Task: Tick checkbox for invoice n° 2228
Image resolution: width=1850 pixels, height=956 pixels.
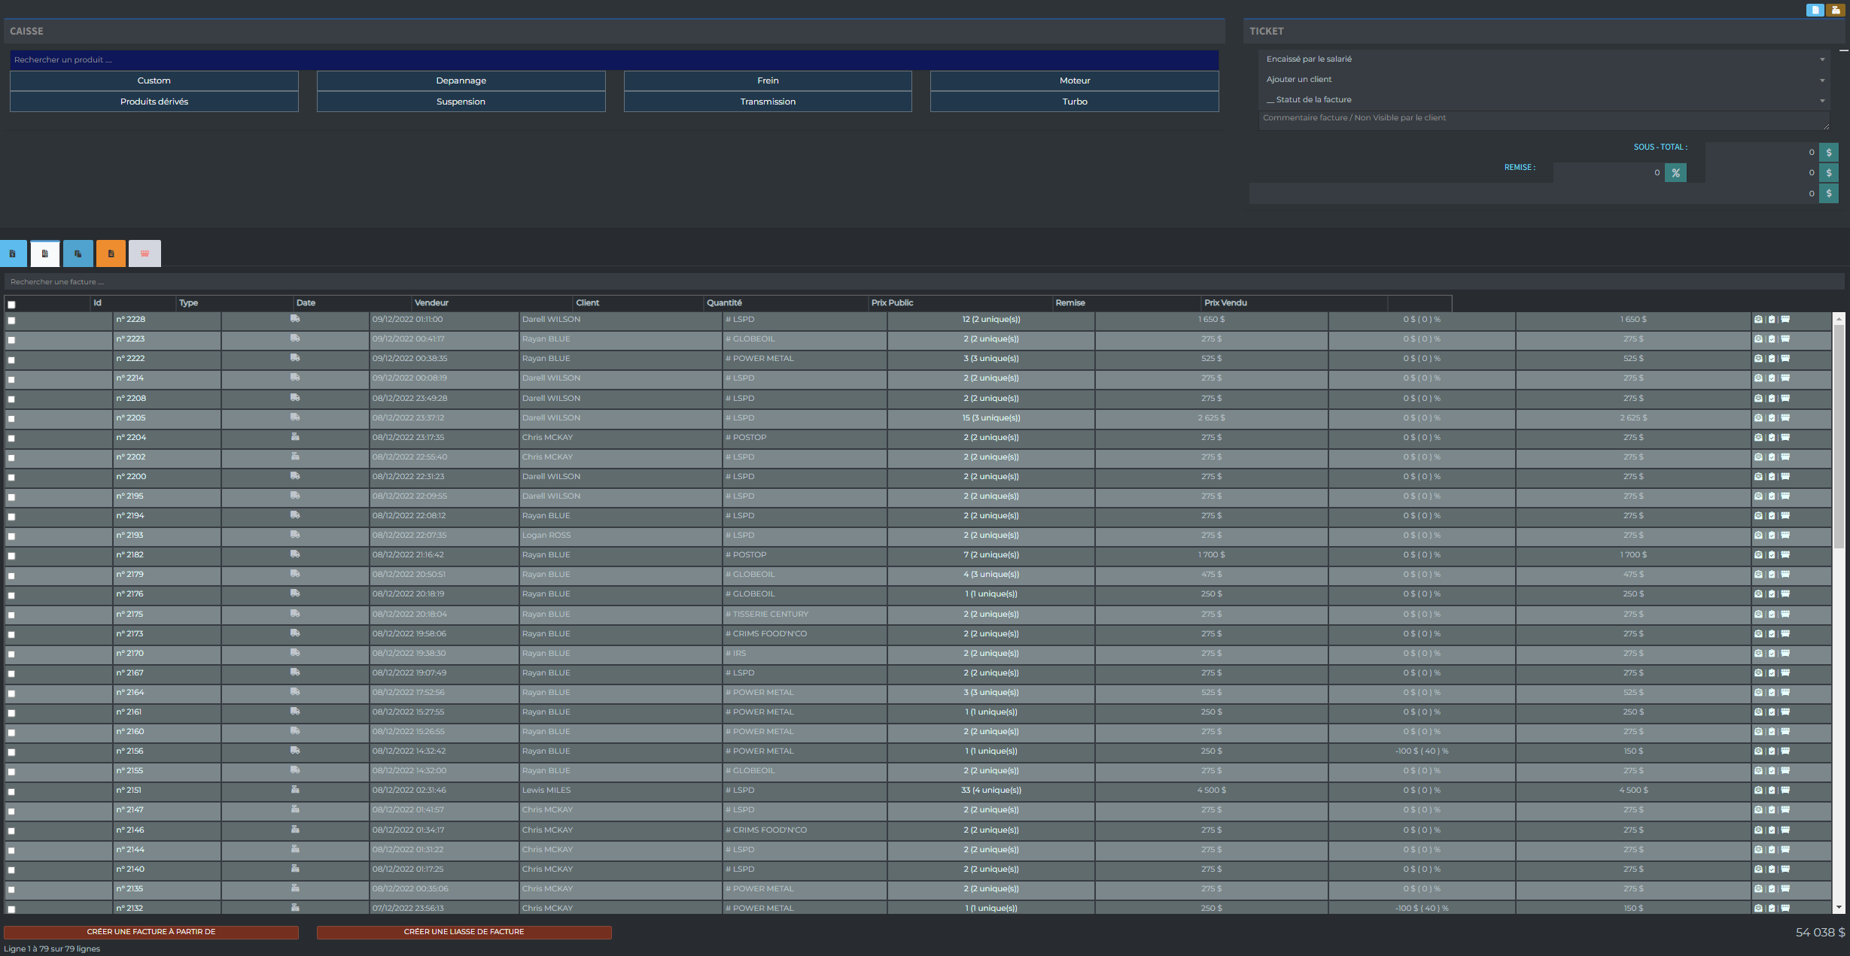Action: pyautogui.click(x=11, y=320)
